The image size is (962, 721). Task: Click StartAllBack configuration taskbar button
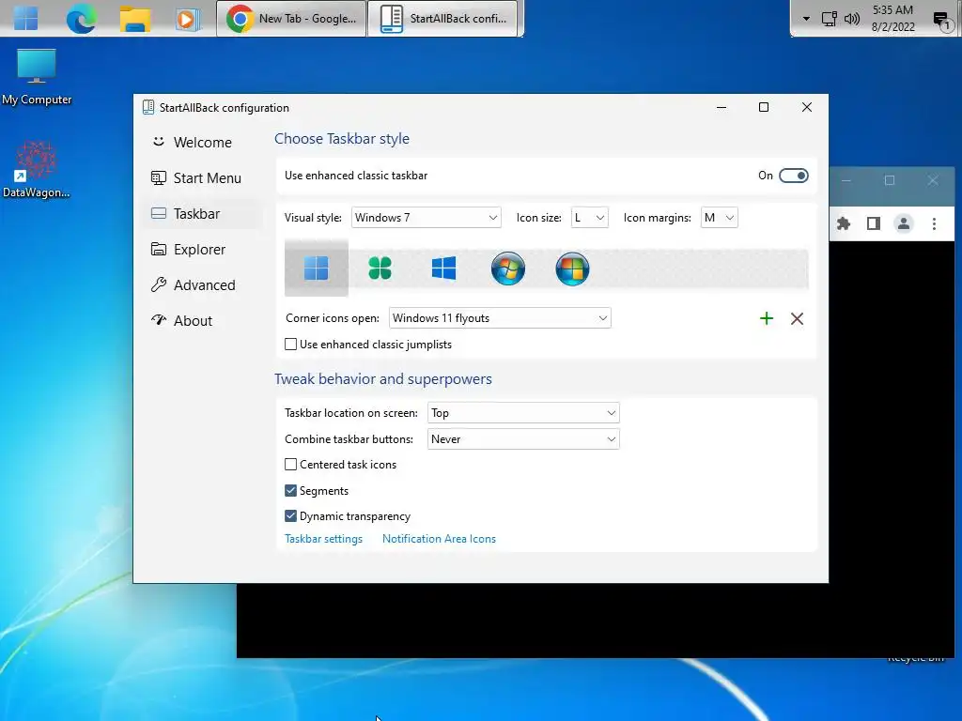[443, 19]
